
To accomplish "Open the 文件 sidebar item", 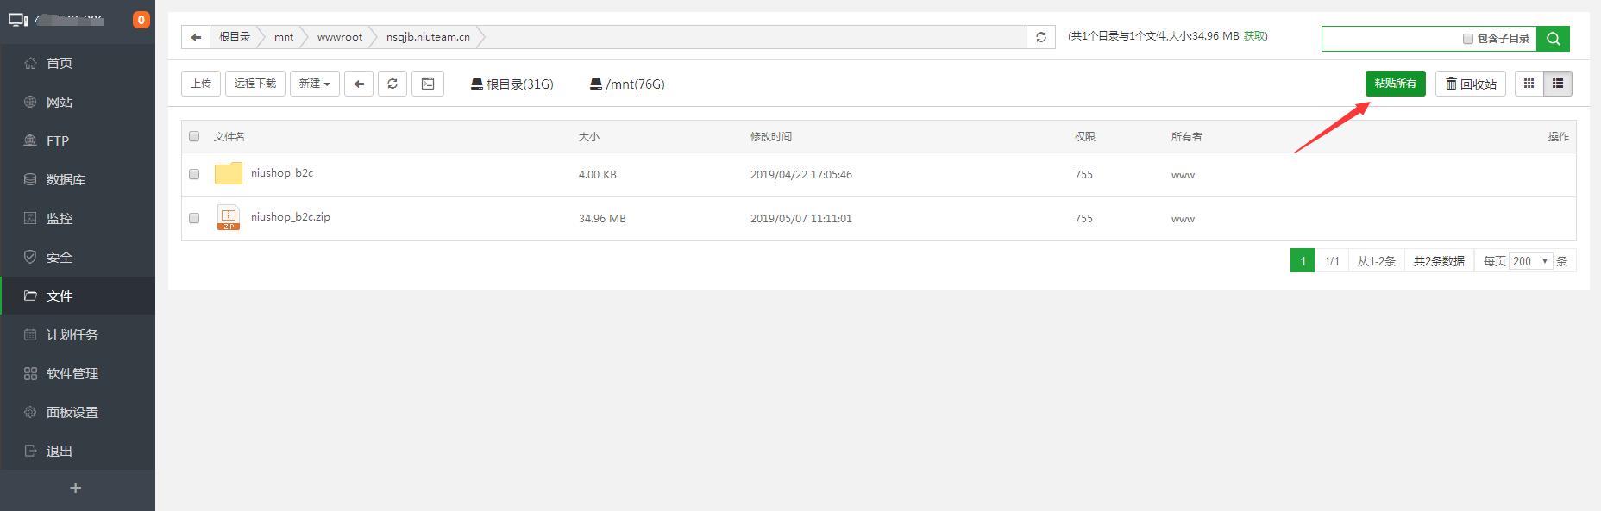I will [x=78, y=296].
